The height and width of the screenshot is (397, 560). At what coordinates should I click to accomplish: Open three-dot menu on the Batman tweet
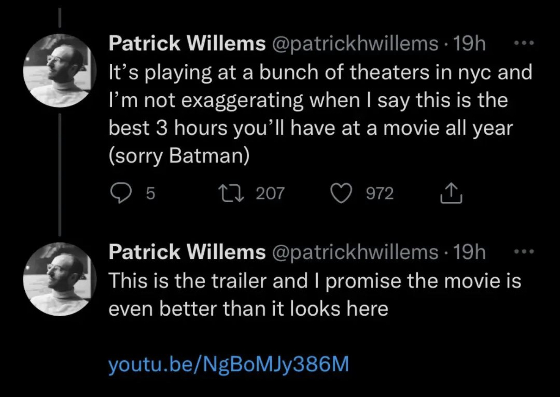[523, 44]
